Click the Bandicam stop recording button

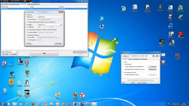(157, 56)
